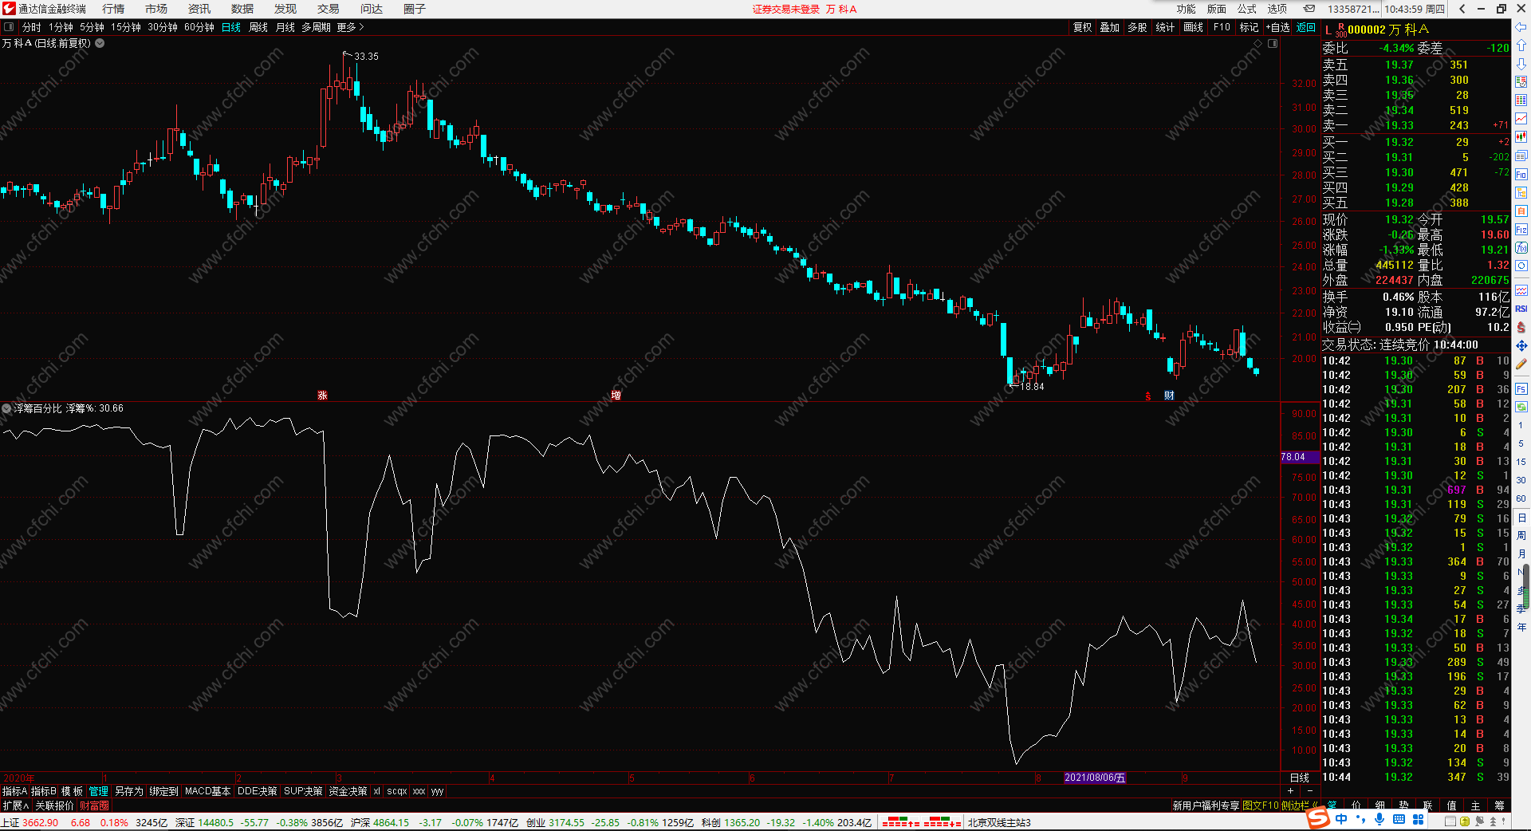Click the F5 icon in right sidebar
1531x831 pixels.
[1521, 389]
